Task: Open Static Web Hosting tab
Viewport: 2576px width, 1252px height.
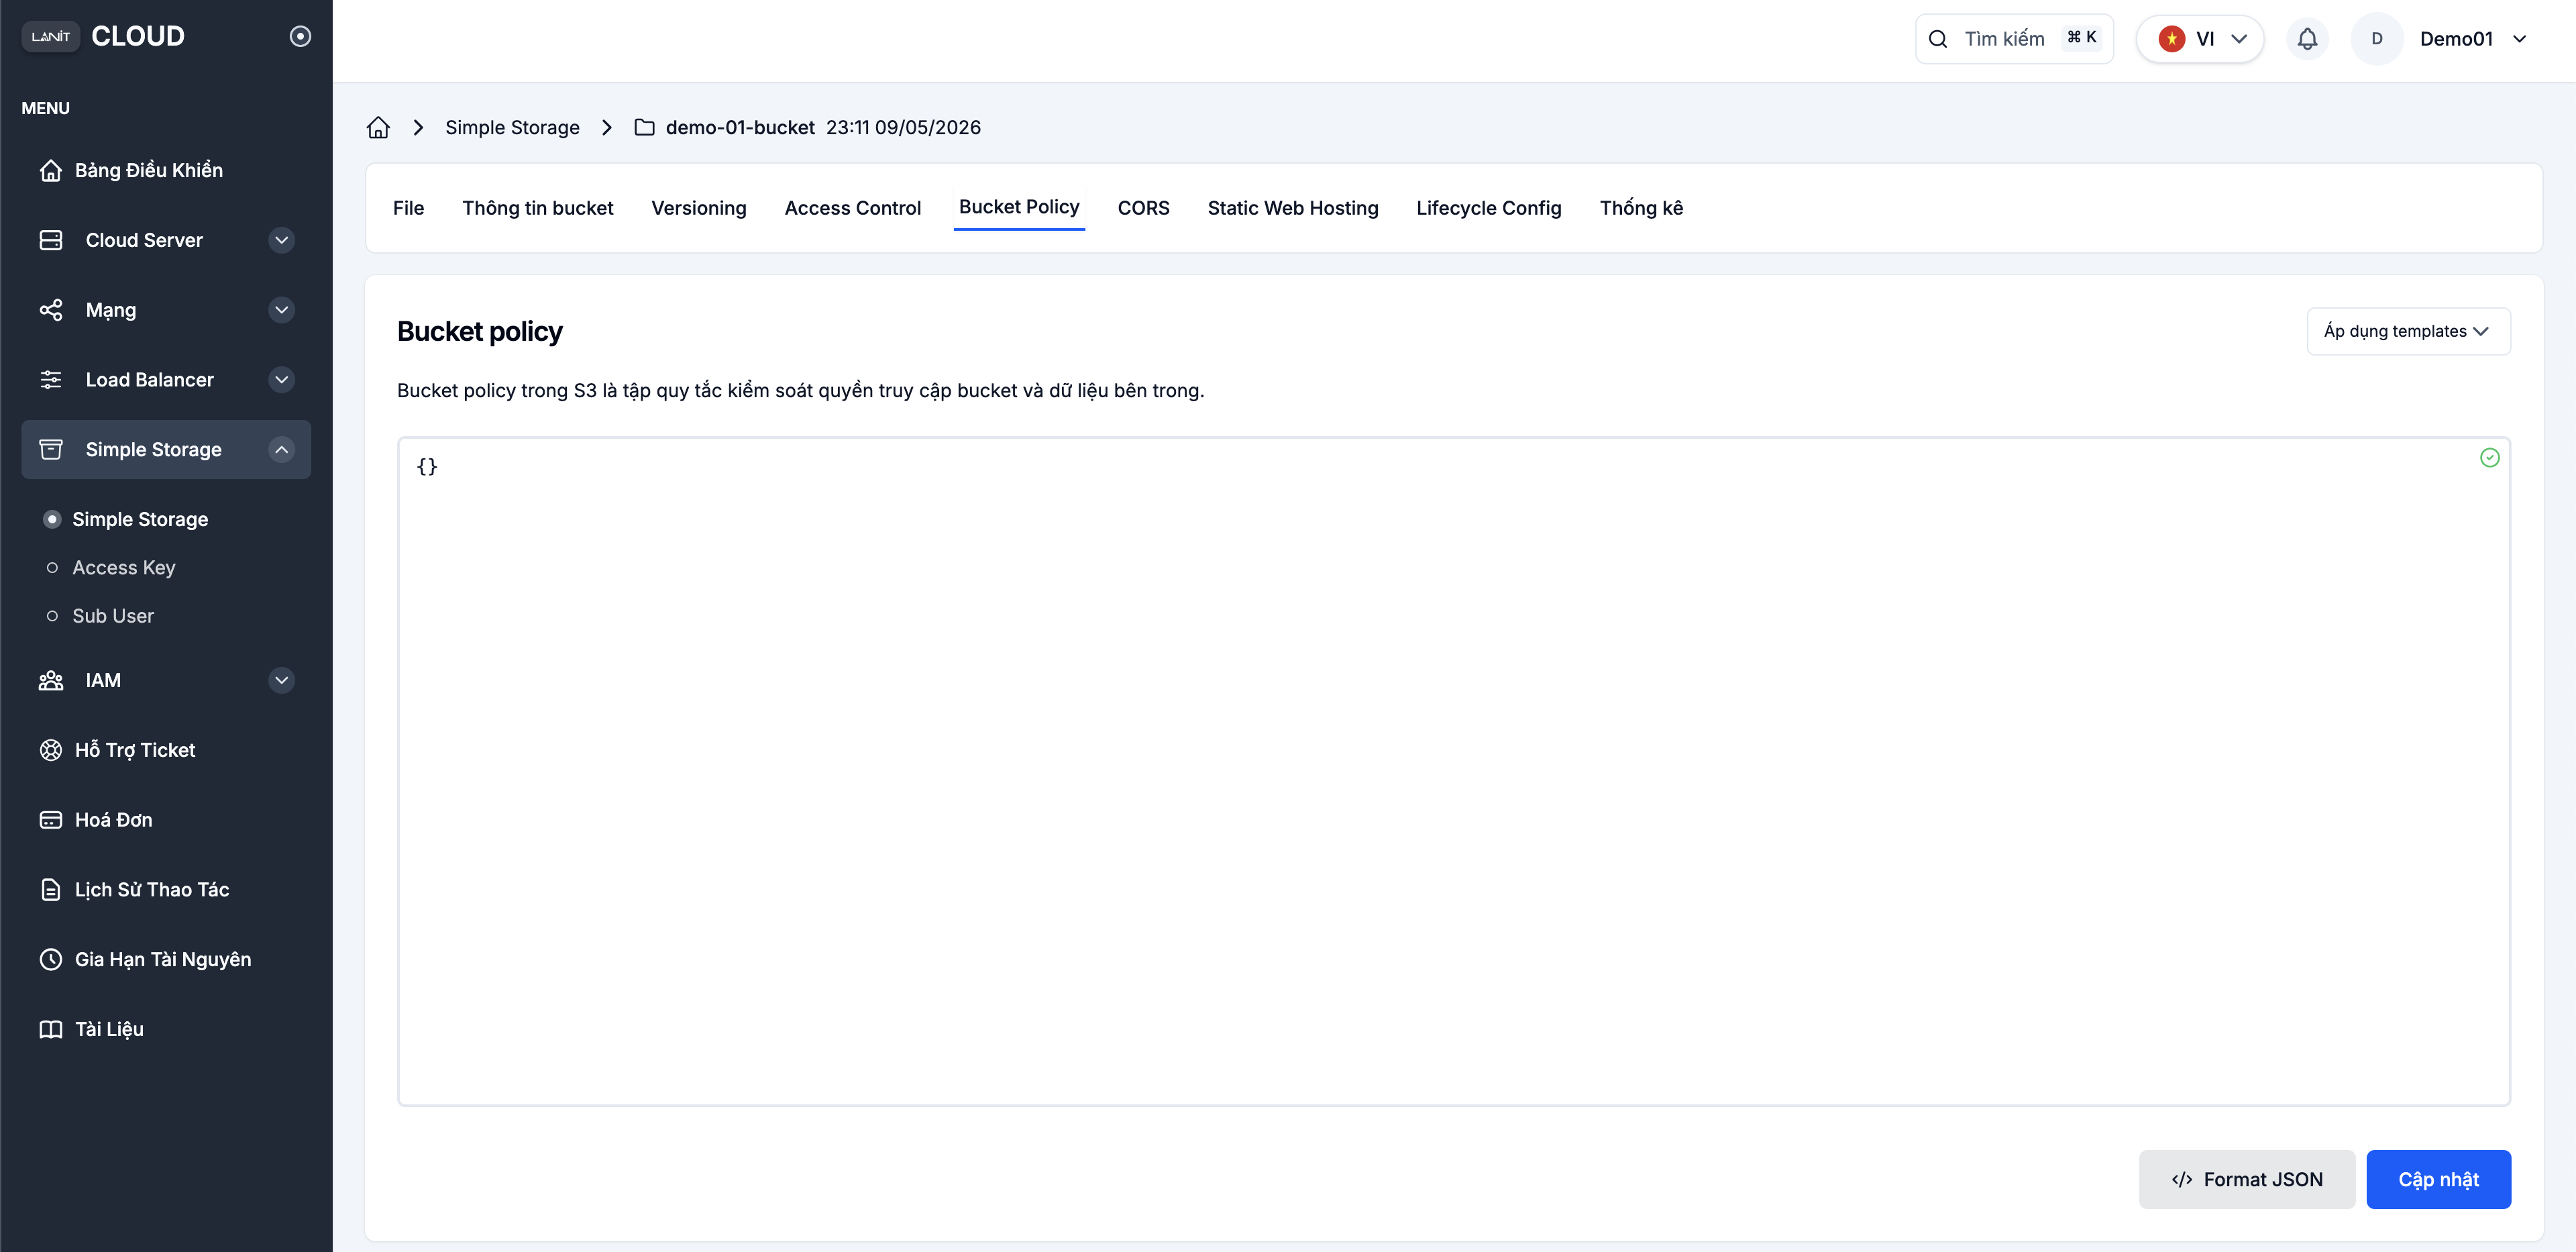Action: point(1293,208)
